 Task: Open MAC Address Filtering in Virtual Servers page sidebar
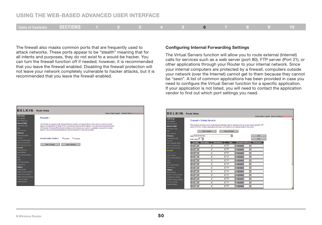(x=174, y=158)
